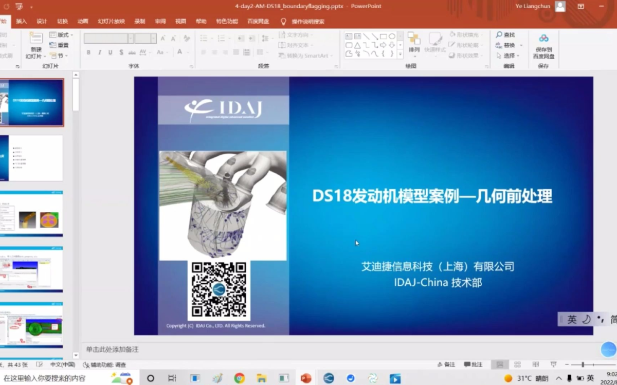The width and height of the screenshot is (617, 385).
Task: Open Slide Sorter view in status bar
Action: pos(518,364)
